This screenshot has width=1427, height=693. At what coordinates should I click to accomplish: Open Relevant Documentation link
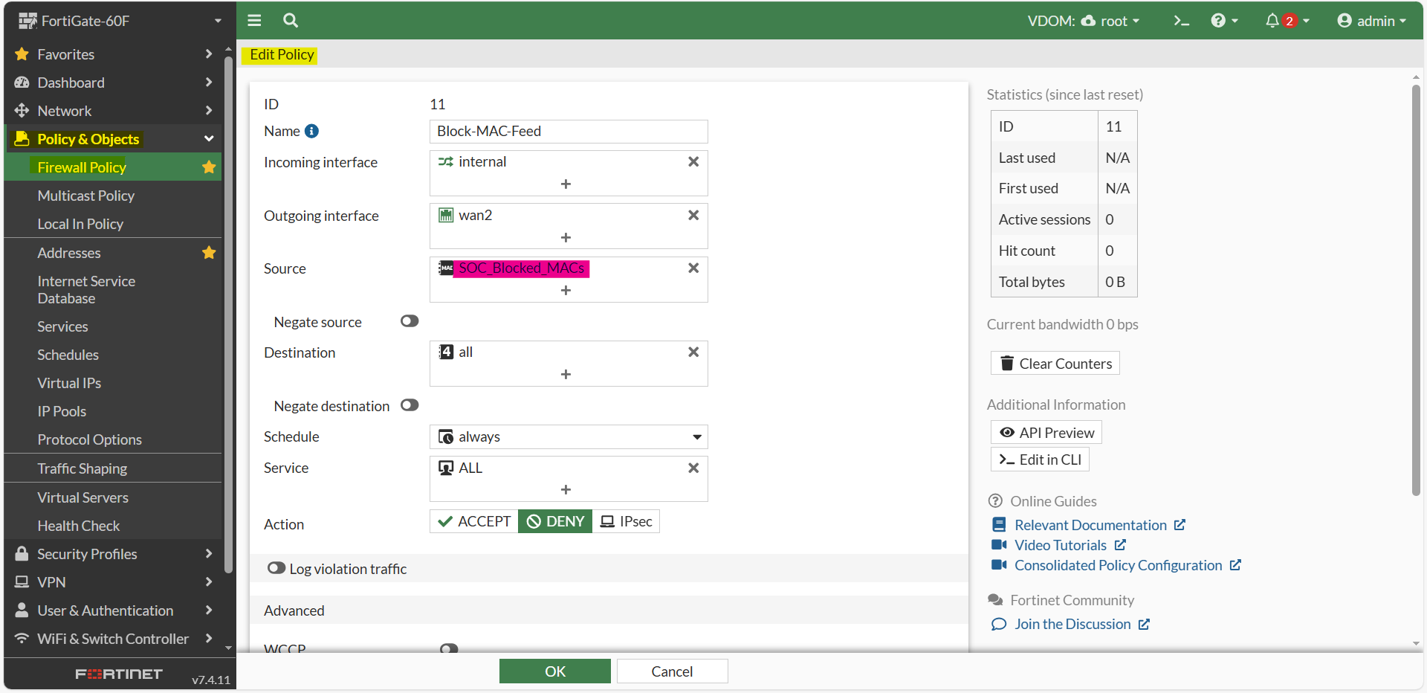click(1090, 525)
